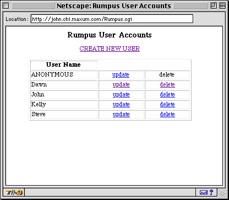229x200 pixels.
Task: Focus the Location URL field
Action: coord(112,19)
